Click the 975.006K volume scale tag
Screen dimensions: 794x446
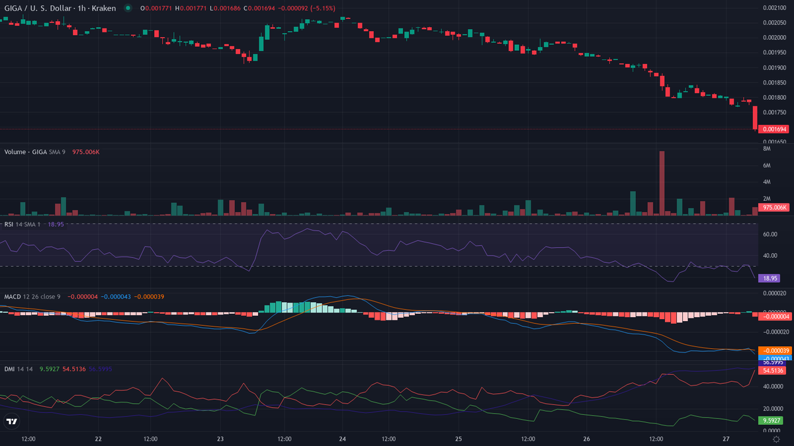[x=773, y=207]
